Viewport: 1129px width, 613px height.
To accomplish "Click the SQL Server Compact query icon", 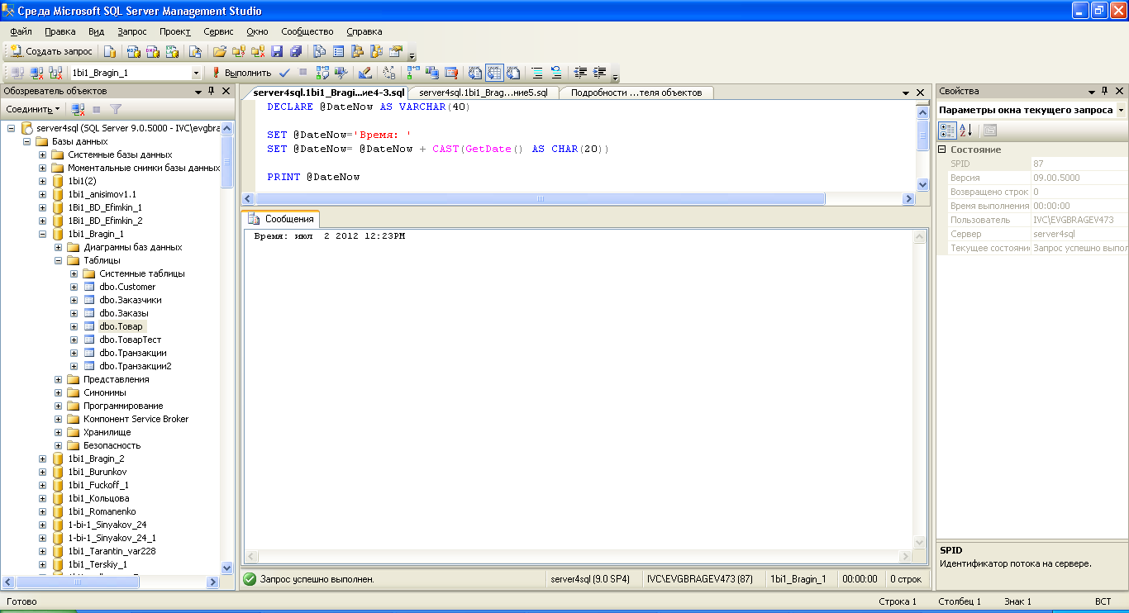I will point(195,51).
